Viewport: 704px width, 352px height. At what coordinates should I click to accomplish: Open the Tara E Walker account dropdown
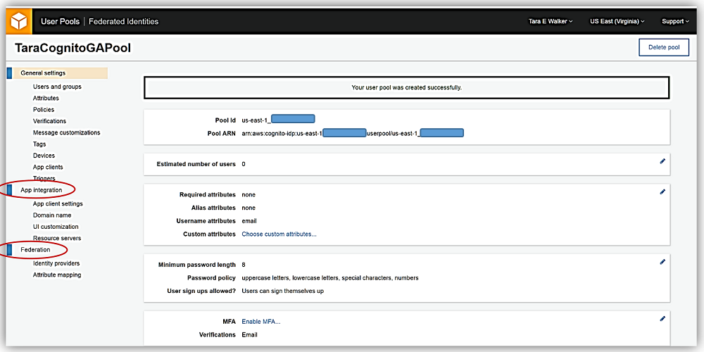click(x=551, y=21)
